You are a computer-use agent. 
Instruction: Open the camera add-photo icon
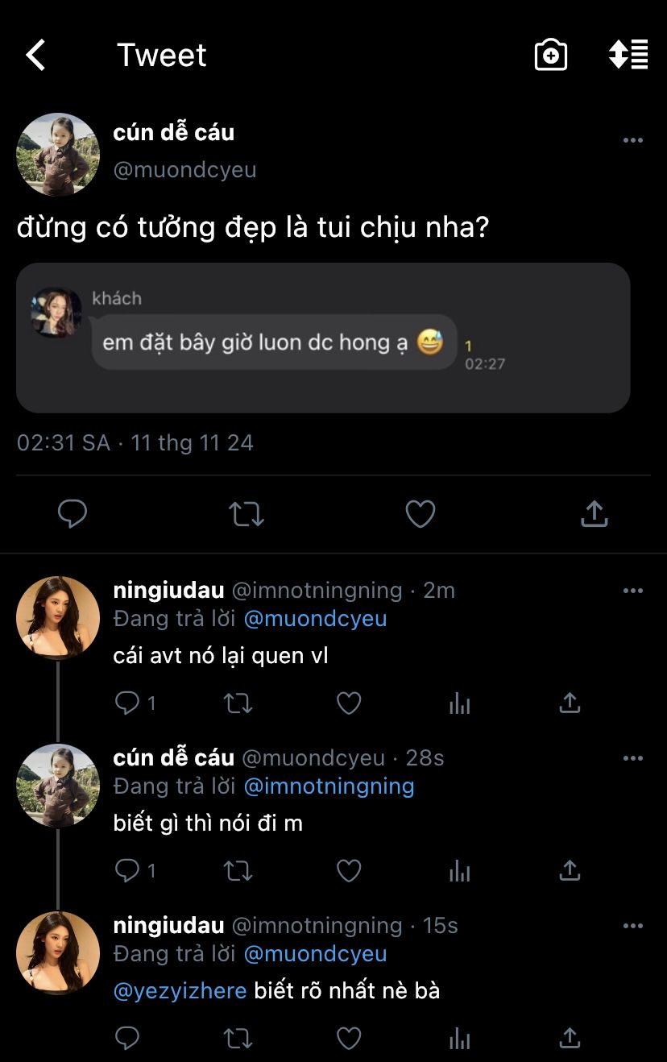tap(551, 56)
